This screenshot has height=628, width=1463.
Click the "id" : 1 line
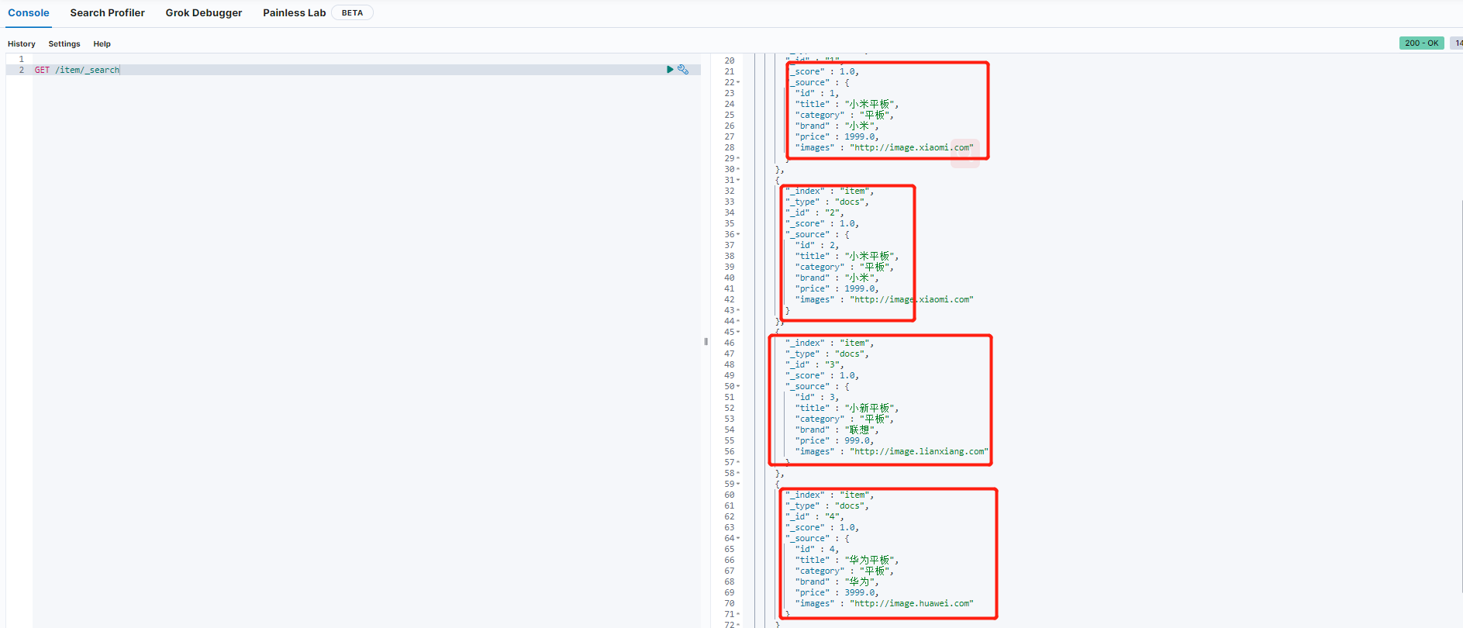click(816, 93)
